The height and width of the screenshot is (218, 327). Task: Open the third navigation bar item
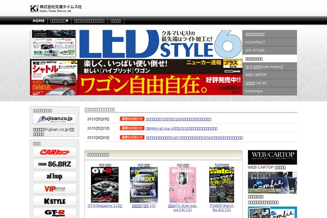pos(89,21)
